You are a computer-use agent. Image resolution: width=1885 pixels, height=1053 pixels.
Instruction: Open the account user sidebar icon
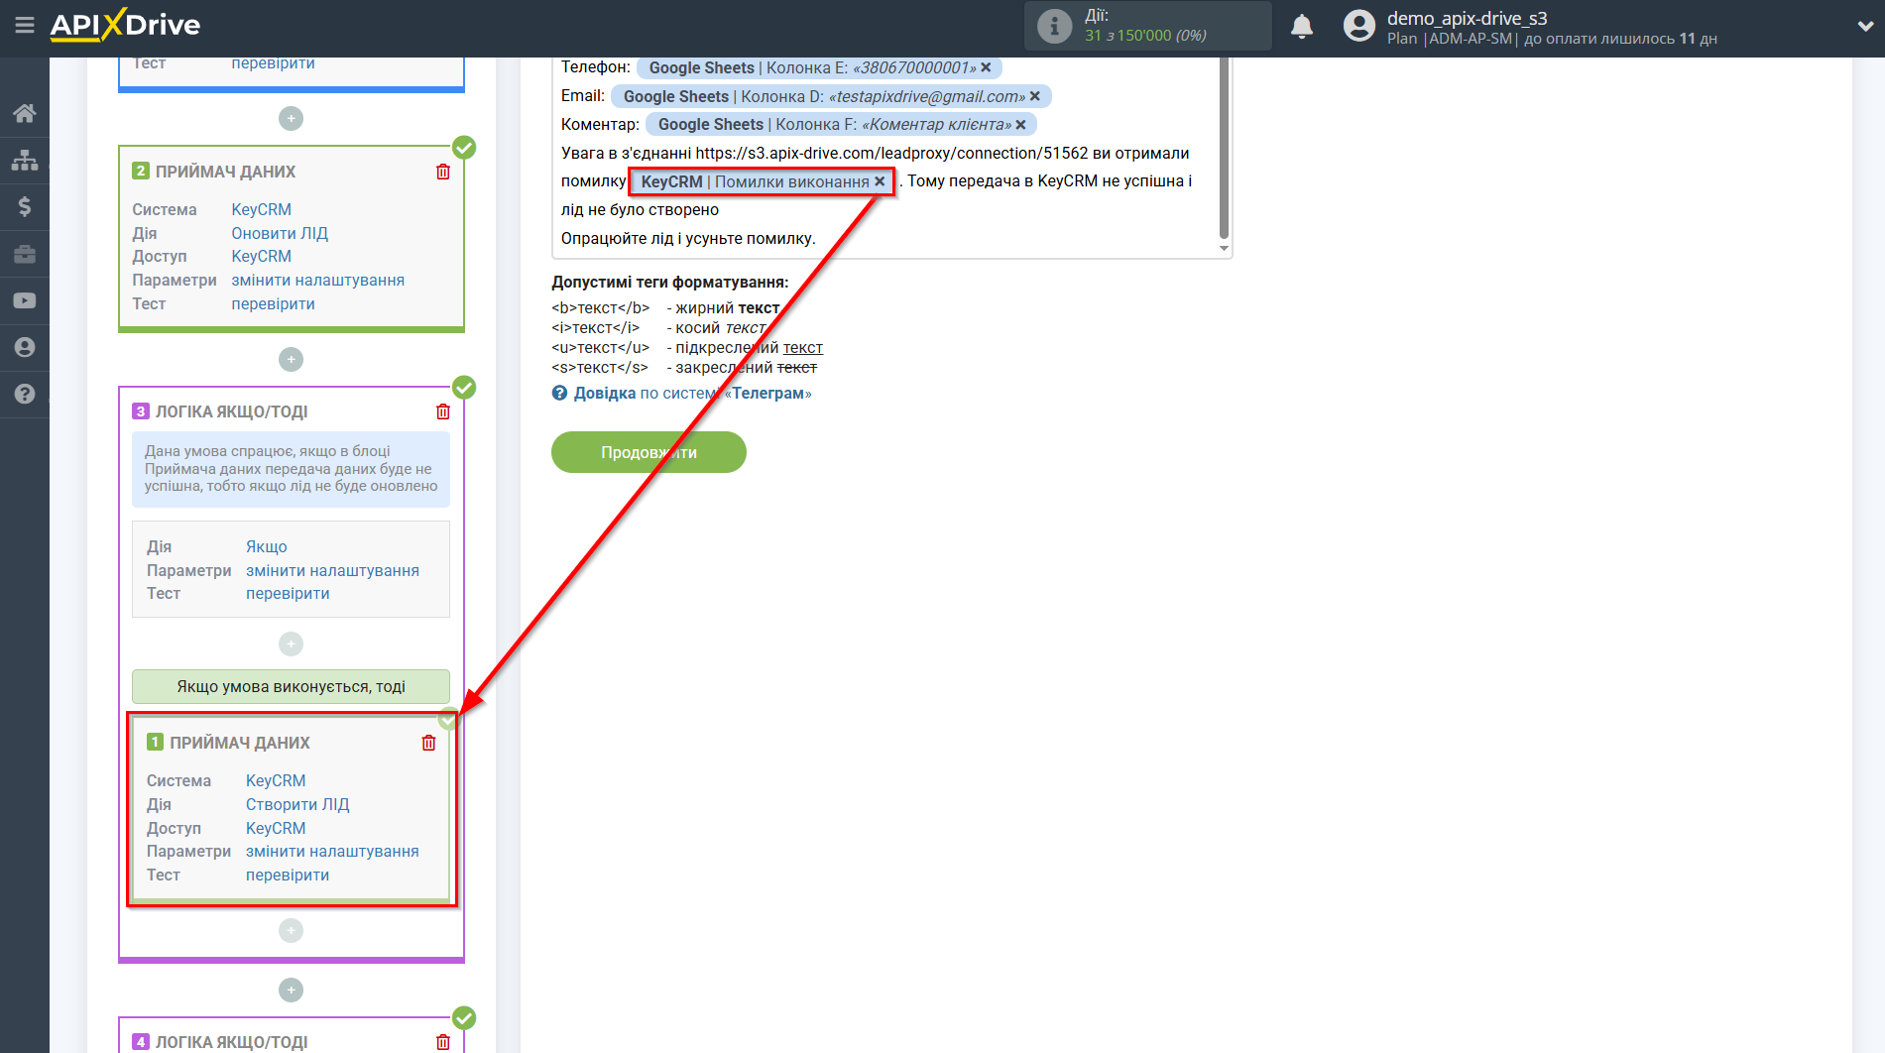point(25,347)
